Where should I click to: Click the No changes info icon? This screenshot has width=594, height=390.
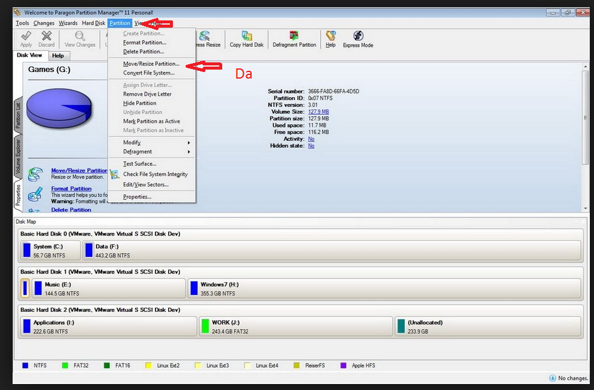tap(553, 378)
